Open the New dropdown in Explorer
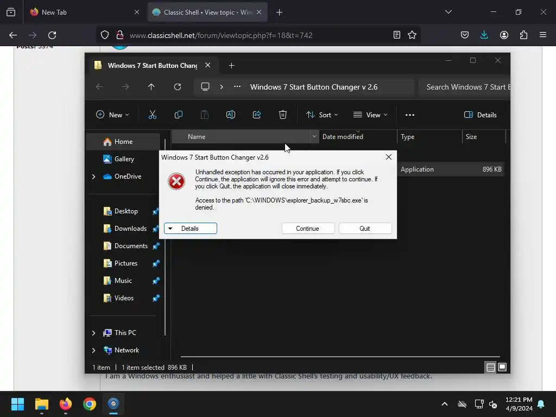 pyautogui.click(x=112, y=115)
